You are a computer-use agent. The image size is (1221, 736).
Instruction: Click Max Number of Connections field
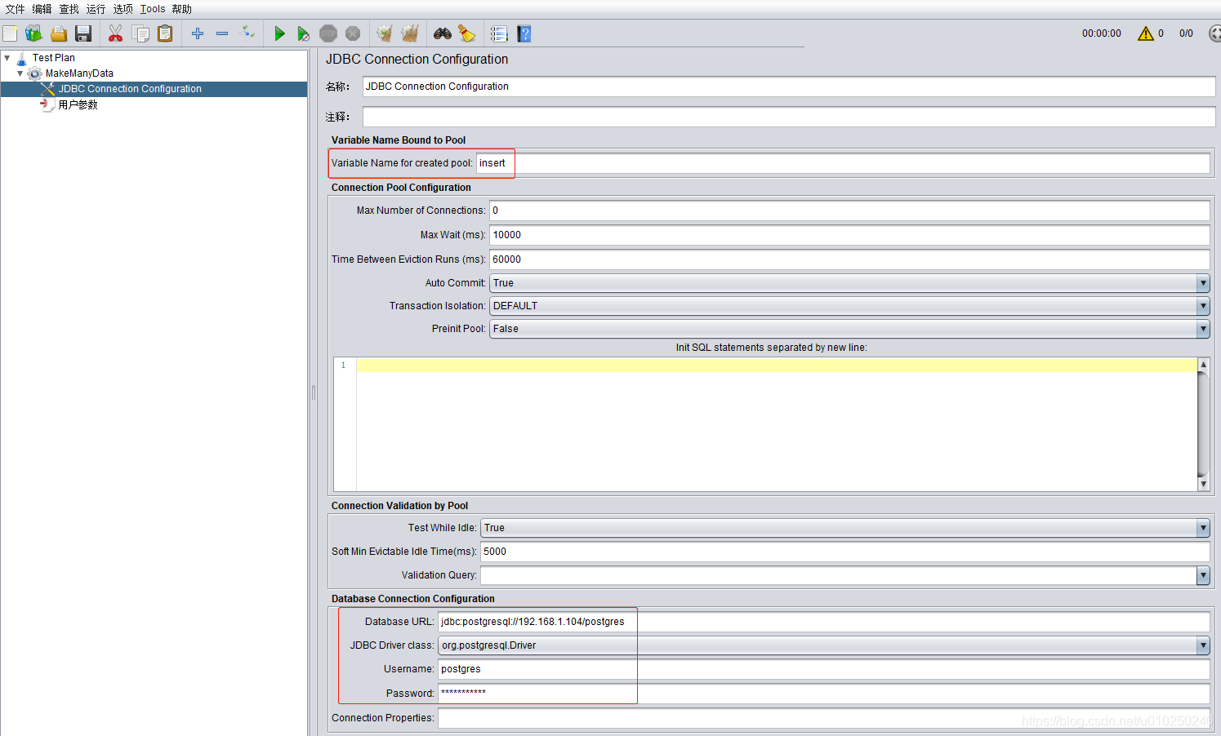point(849,211)
